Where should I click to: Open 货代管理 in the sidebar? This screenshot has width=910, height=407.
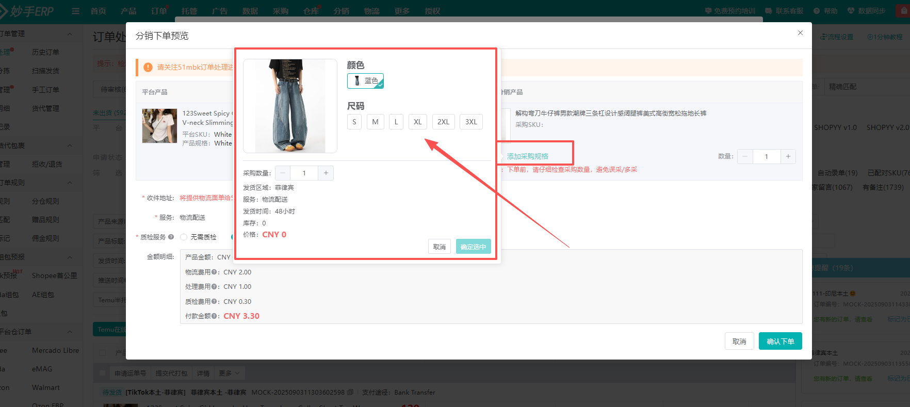pyautogui.click(x=45, y=108)
